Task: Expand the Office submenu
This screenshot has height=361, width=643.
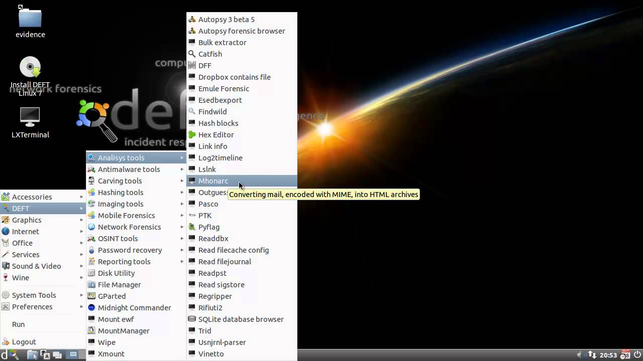Action: coord(43,243)
